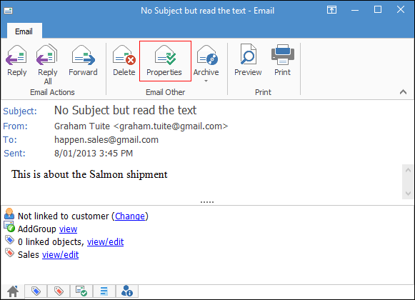Image resolution: width=415 pixels, height=300 pixels.
Task: Collapse the ribbon with the chevron
Action: click(x=403, y=92)
